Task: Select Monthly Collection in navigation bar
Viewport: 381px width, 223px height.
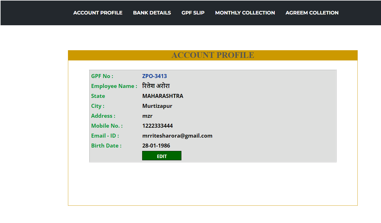Action: [245, 13]
